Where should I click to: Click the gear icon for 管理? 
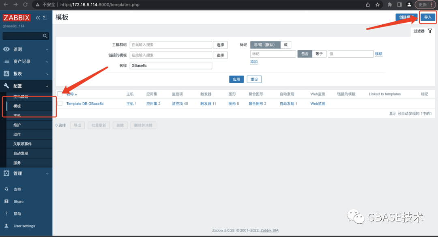pyautogui.click(x=6, y=173)
